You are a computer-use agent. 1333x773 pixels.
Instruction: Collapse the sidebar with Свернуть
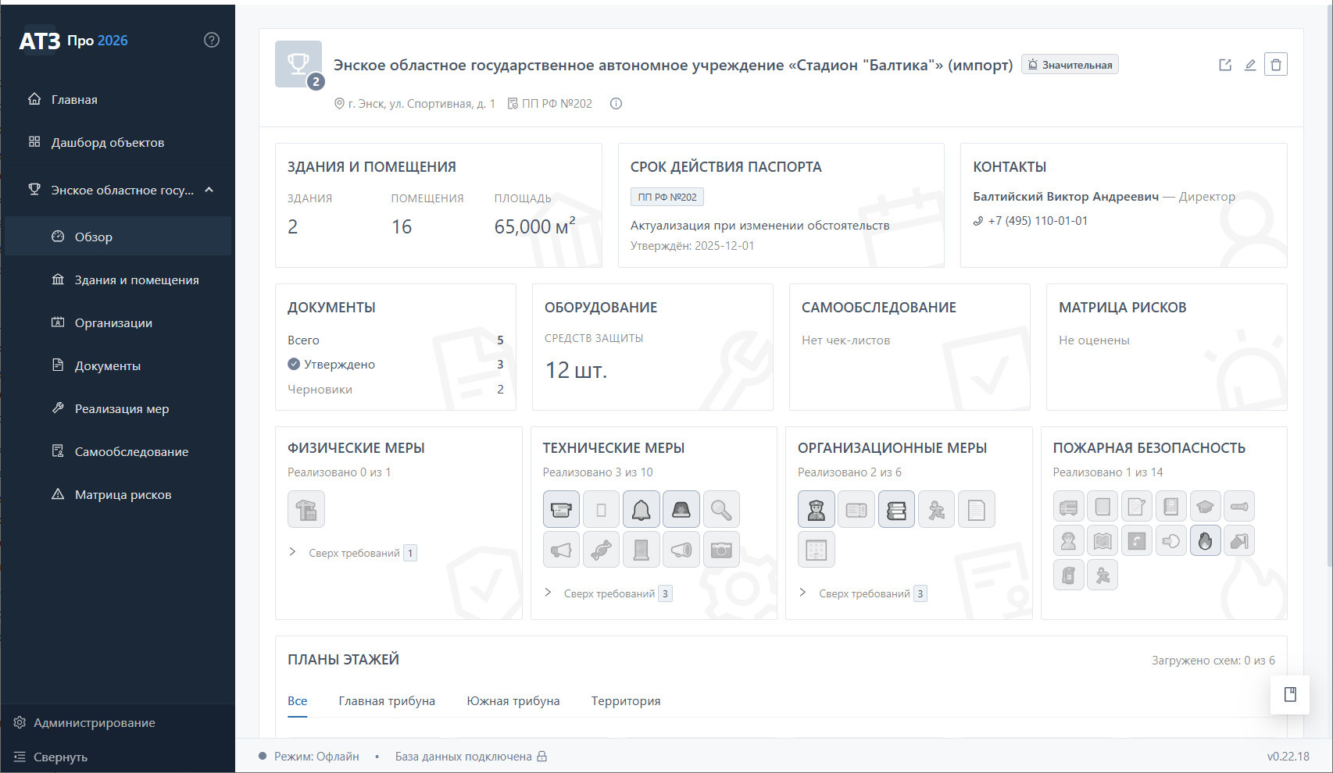52,757
